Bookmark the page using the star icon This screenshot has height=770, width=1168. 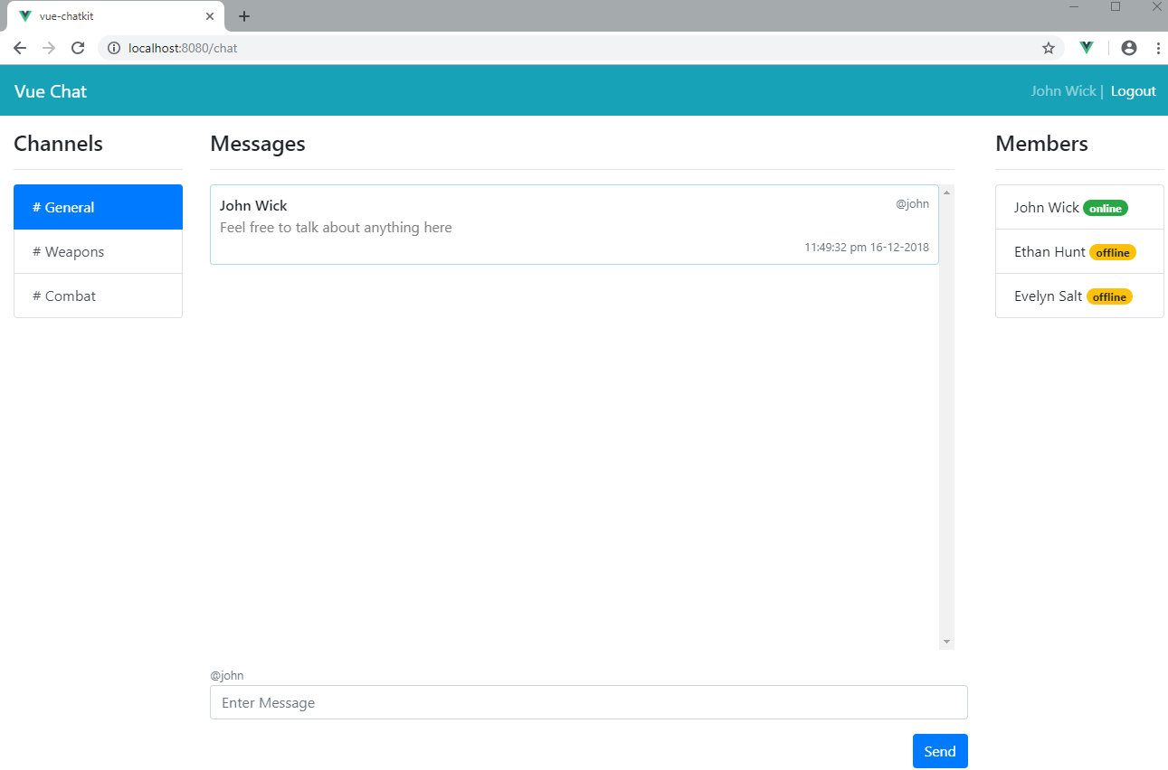(1049, 47)
